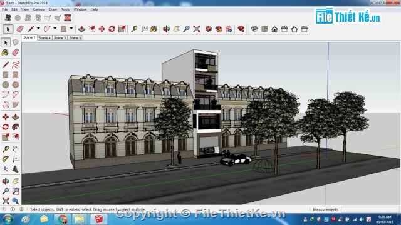Screen dimensions: 401x225
Task: Select the Freehand tool in left toolbar
Action: click(16, 65)
